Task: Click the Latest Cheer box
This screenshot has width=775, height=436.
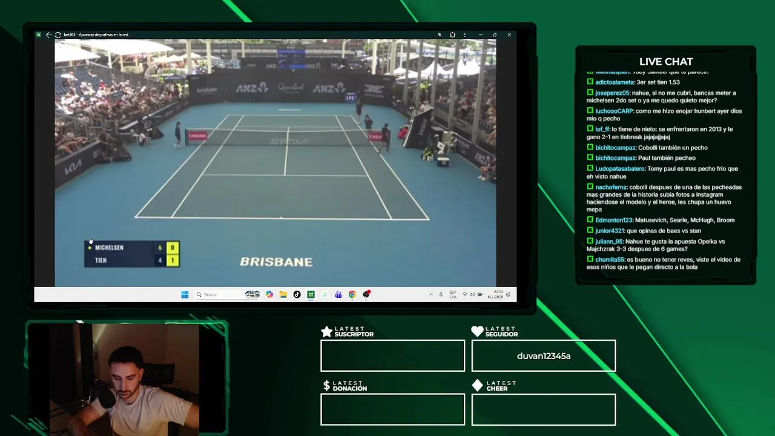Action: 544,409
